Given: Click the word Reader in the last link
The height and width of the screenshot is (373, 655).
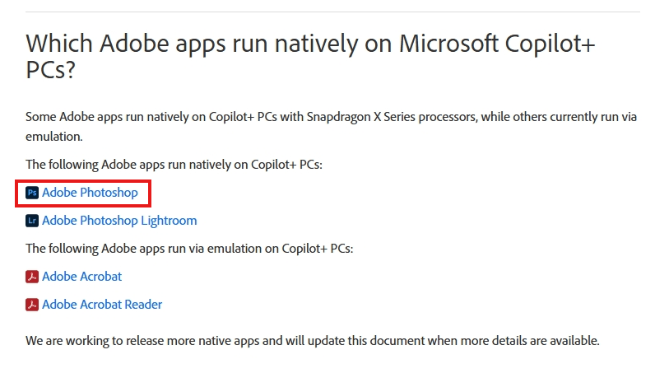Looking at the screenshot, I should (x=143, y=305).
